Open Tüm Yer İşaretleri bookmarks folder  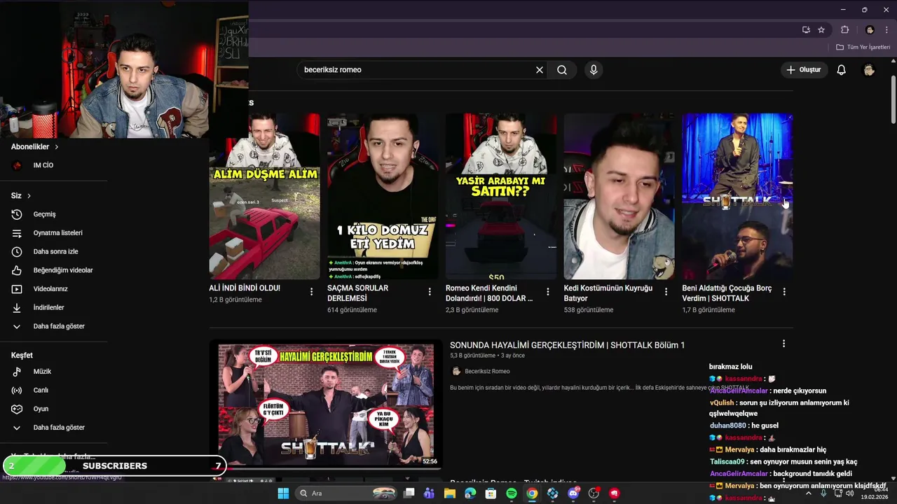pyautogui.click(x=863, y=47)
